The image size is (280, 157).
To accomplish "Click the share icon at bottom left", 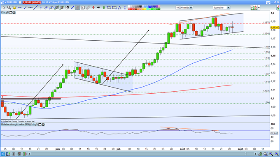I will click(x=3, y=154).
